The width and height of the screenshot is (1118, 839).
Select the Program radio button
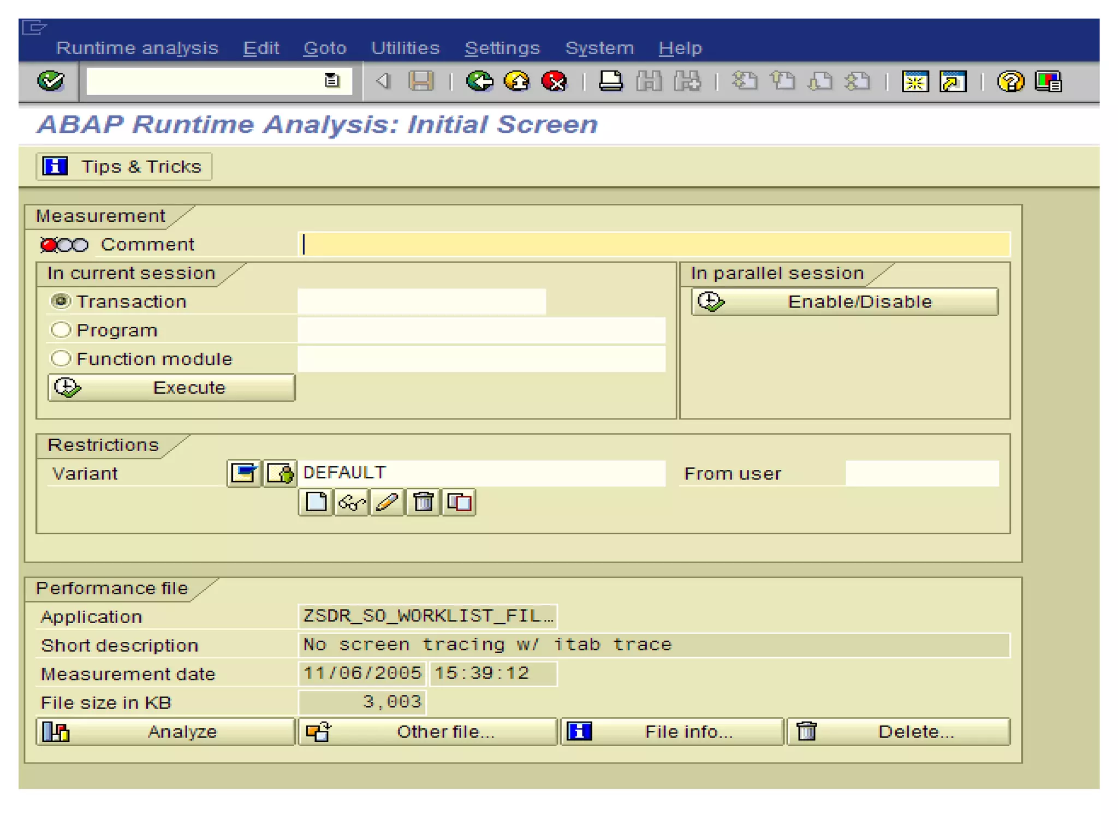click(61, 329)
